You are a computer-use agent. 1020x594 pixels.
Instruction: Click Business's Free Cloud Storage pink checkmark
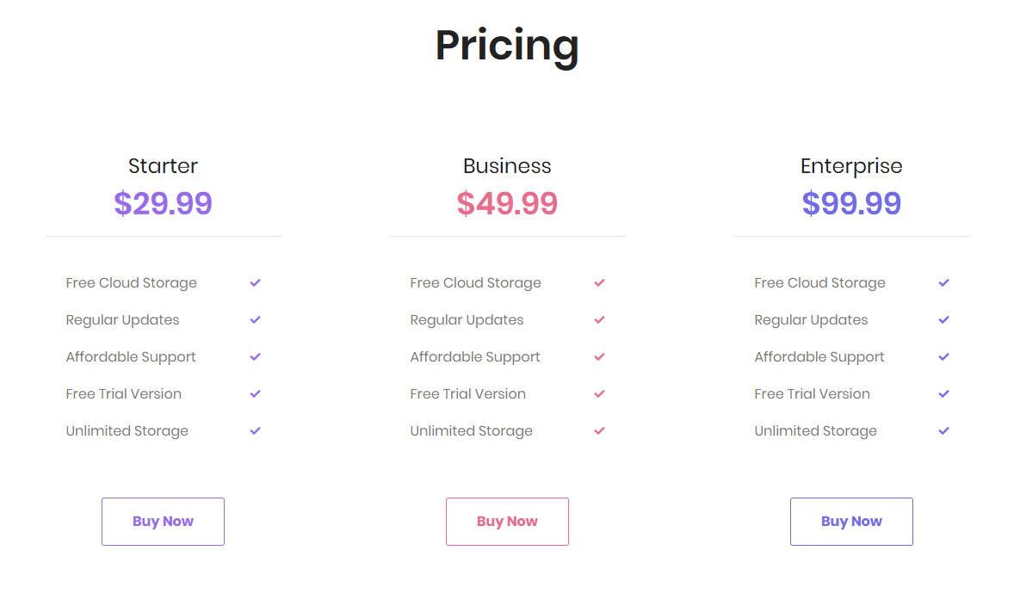pyautogui.click(x=599, y=282)
